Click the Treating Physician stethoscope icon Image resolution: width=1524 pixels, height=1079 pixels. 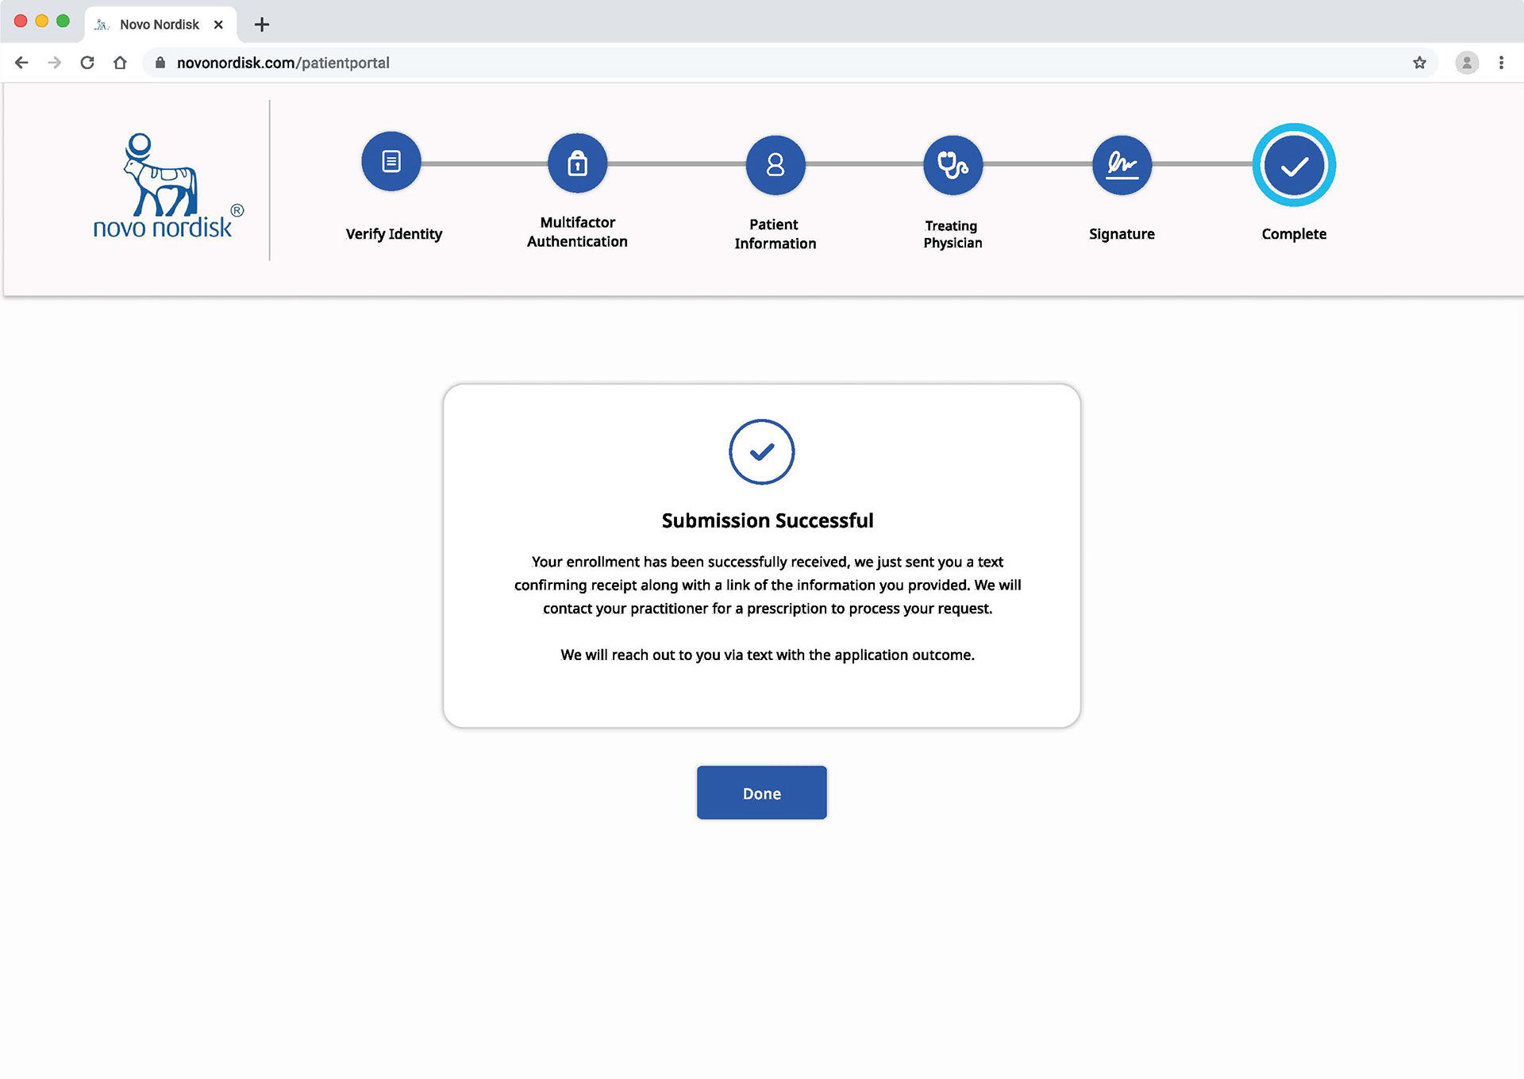pyautogui.click(x=952, y=165)
